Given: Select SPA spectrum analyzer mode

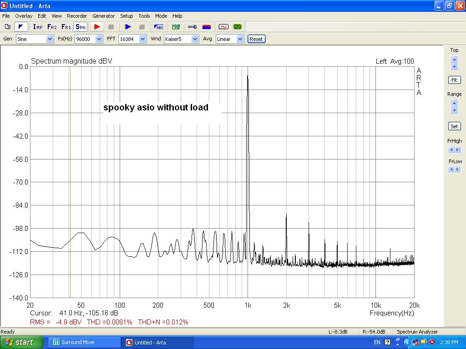Looking at the screenshot, I should (x=80, y=27).
